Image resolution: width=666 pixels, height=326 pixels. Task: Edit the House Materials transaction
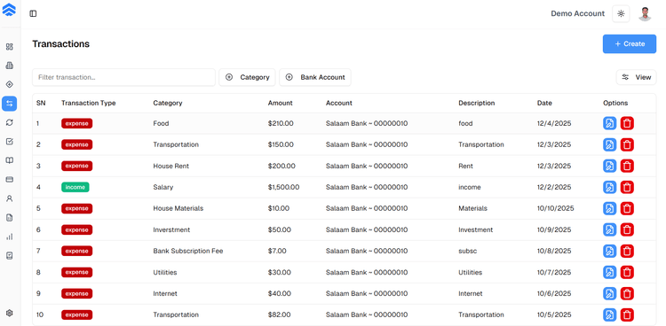(x=610, y=208)
